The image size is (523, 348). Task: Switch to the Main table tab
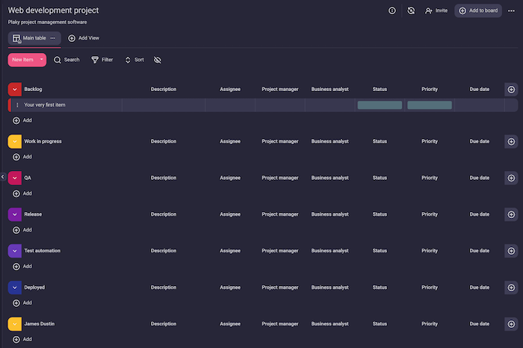click(x=30, y=37)
